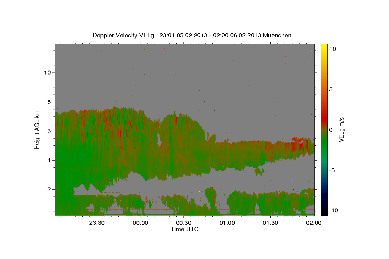Click the height tick label '2'
Viewport: 389px width, 259px height.
tap(49, 189)
